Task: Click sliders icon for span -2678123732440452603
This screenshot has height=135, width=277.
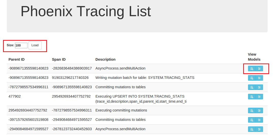Action: click(x=259, y=129)
